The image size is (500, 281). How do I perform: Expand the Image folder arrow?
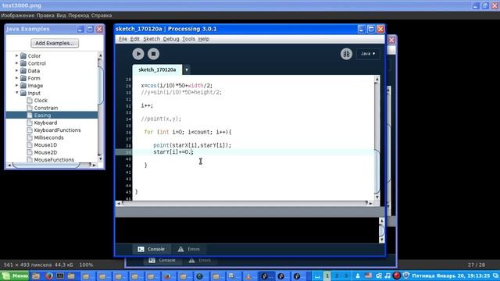click(x=16, y=85)
